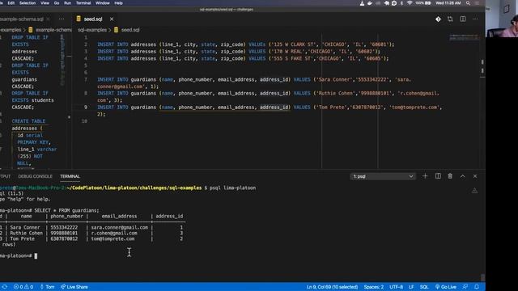Click the battery 100% indicator
This screenshot has height=291, width=518.
[x=423, y=3]
